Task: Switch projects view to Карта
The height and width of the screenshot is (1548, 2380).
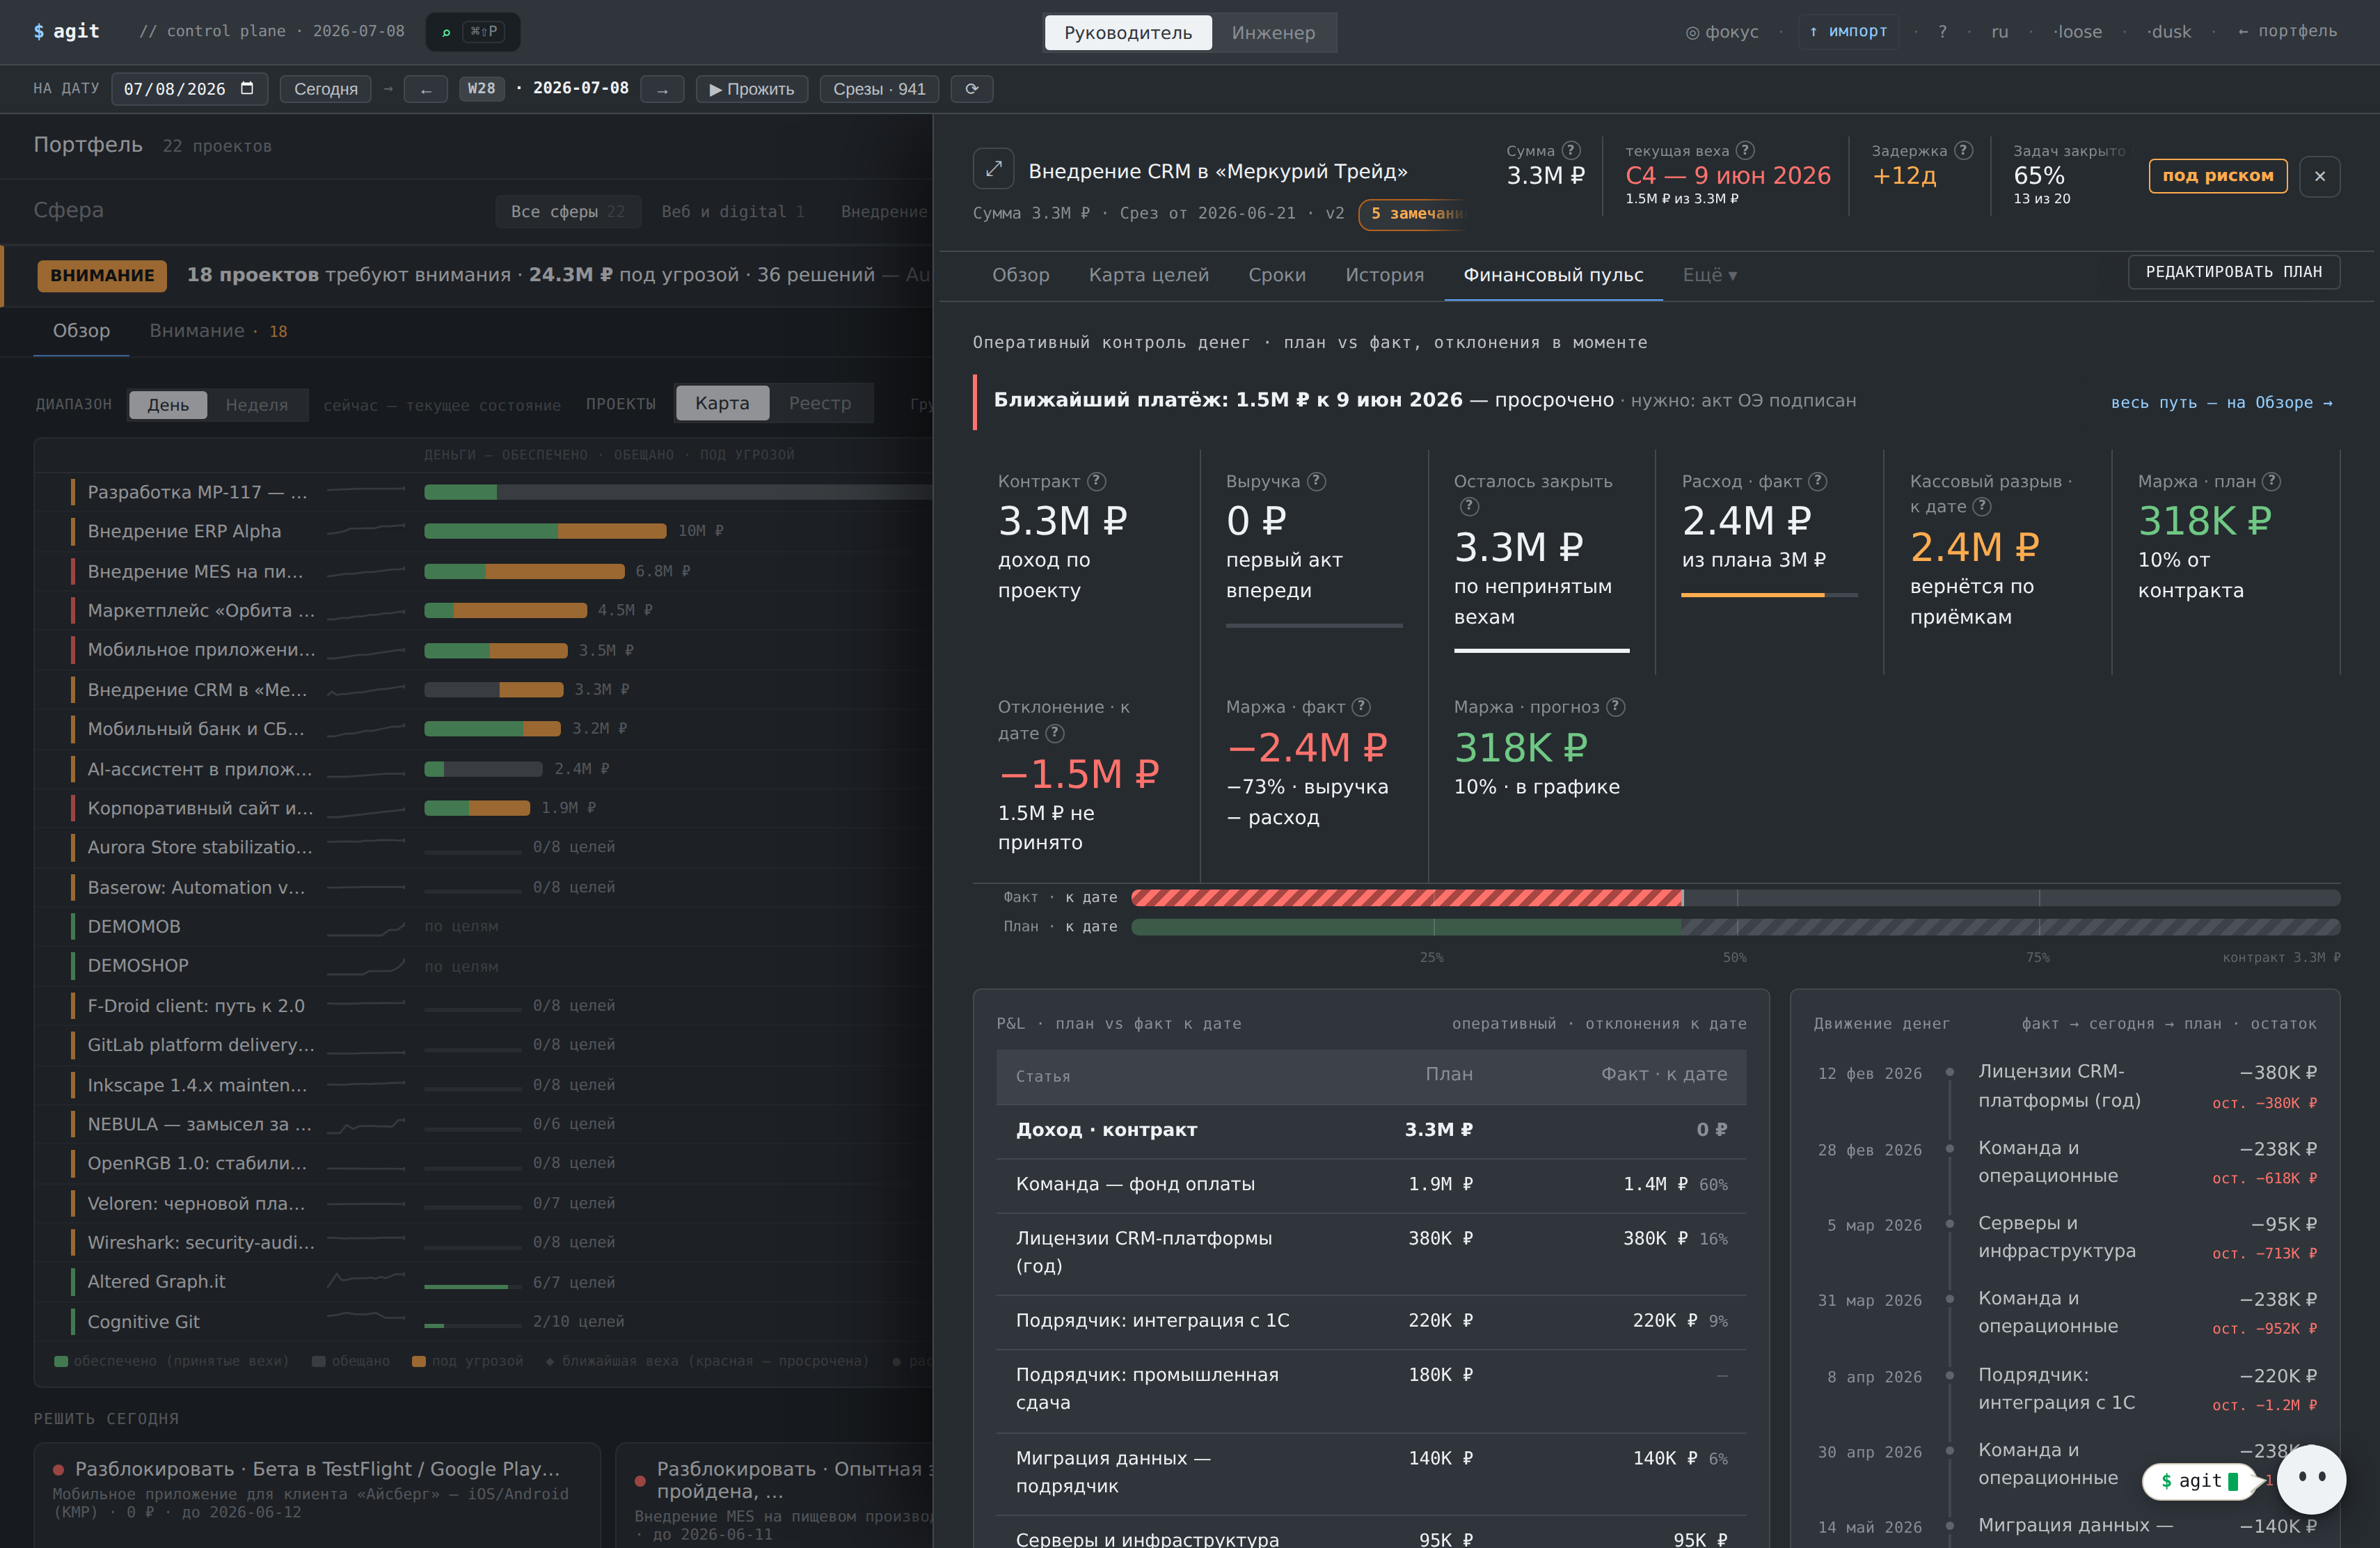Action: tap(722, 402)
